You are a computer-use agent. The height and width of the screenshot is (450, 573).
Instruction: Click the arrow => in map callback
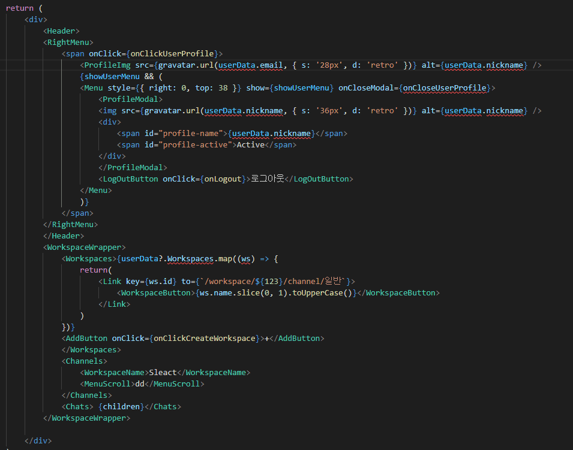tap(265, 259)
